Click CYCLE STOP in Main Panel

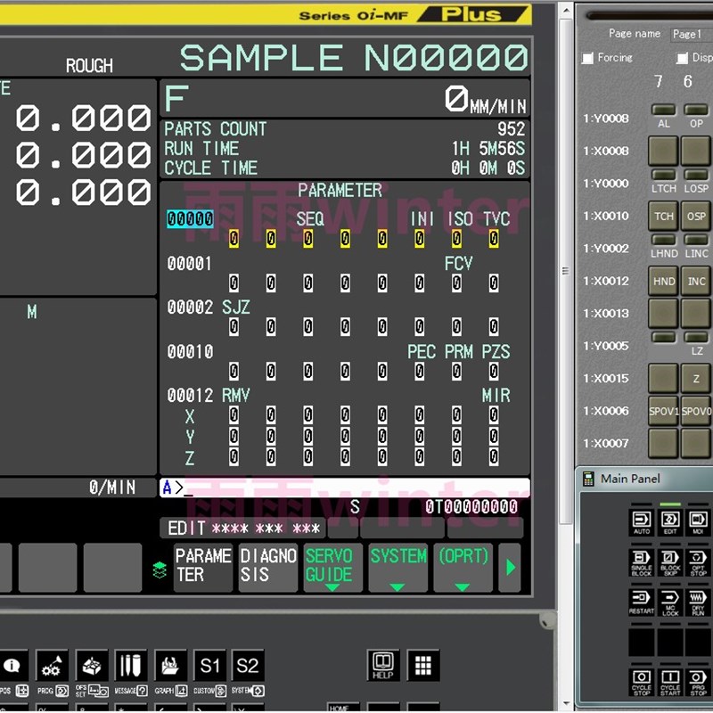click(642, 682)
